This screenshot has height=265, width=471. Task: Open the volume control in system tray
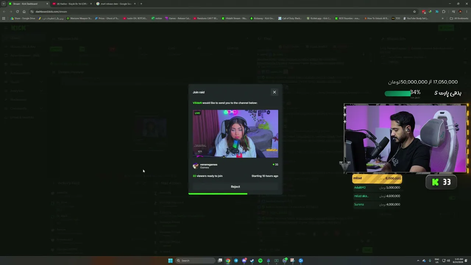[448, 261]
